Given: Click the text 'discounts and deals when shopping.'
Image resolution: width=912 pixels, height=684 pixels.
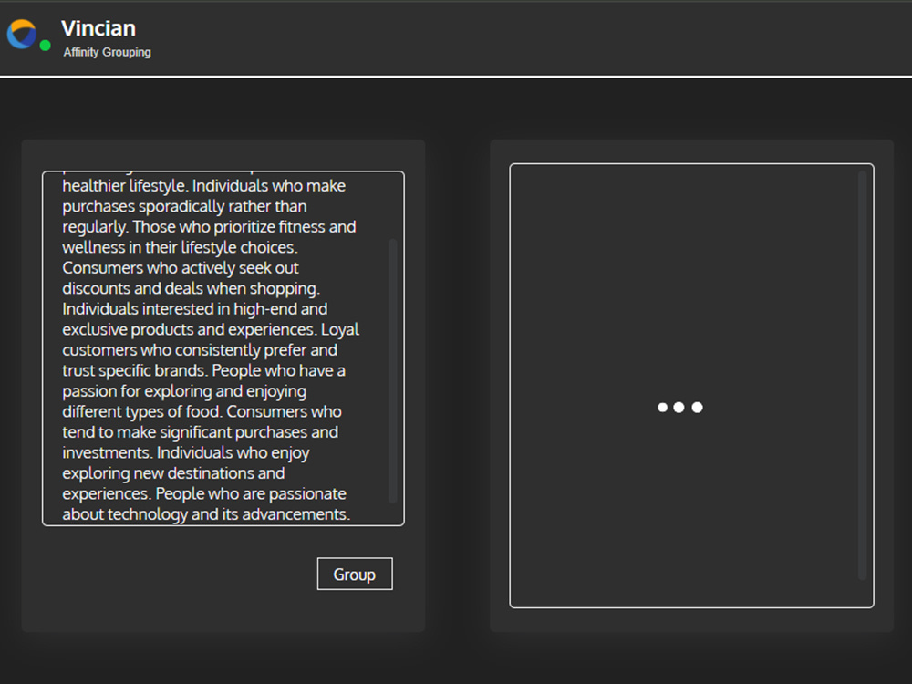Looking at the screenshot, I should coord(192,288).
